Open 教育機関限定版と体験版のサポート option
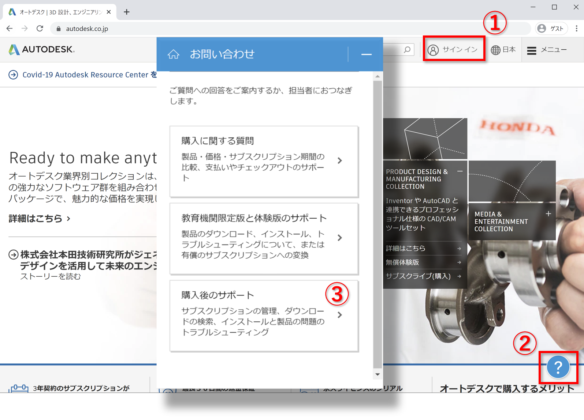584x420 pixels. (x=264, y=238)
